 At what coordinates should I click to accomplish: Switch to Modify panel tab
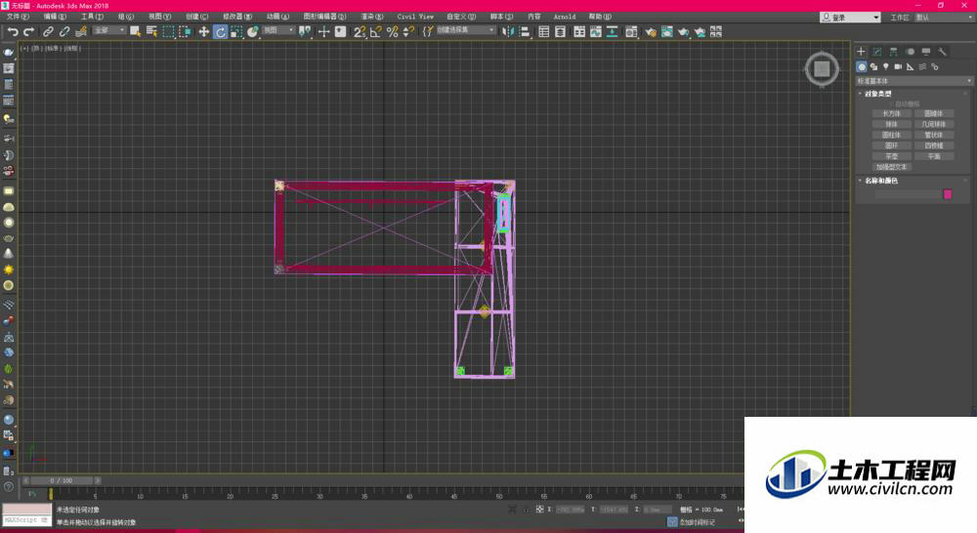(x=877, y=52)
